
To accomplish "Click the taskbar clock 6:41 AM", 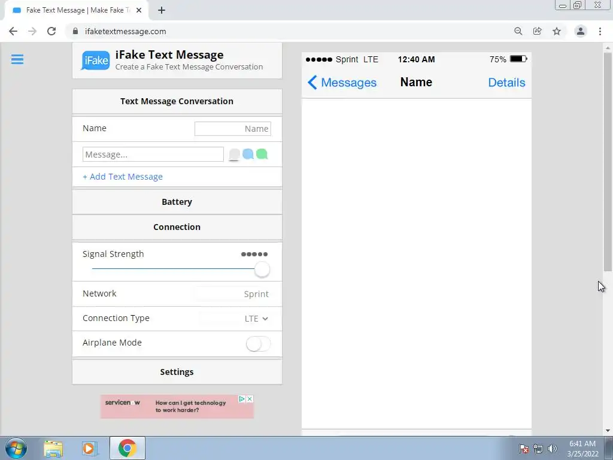I will tap(582, 444).
